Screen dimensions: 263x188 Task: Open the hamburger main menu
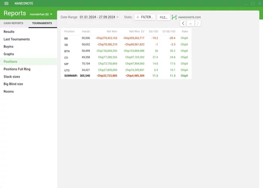(6, 3)
